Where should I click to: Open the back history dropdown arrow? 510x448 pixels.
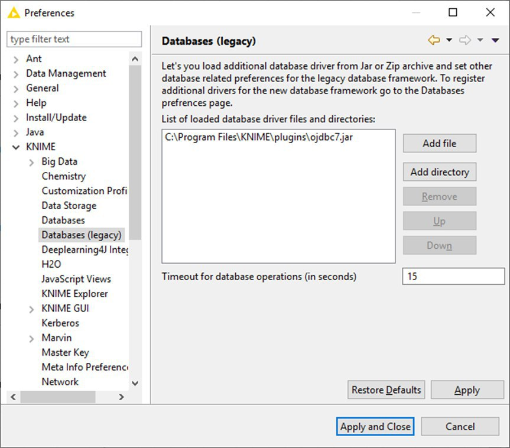(x=449, y=40)
